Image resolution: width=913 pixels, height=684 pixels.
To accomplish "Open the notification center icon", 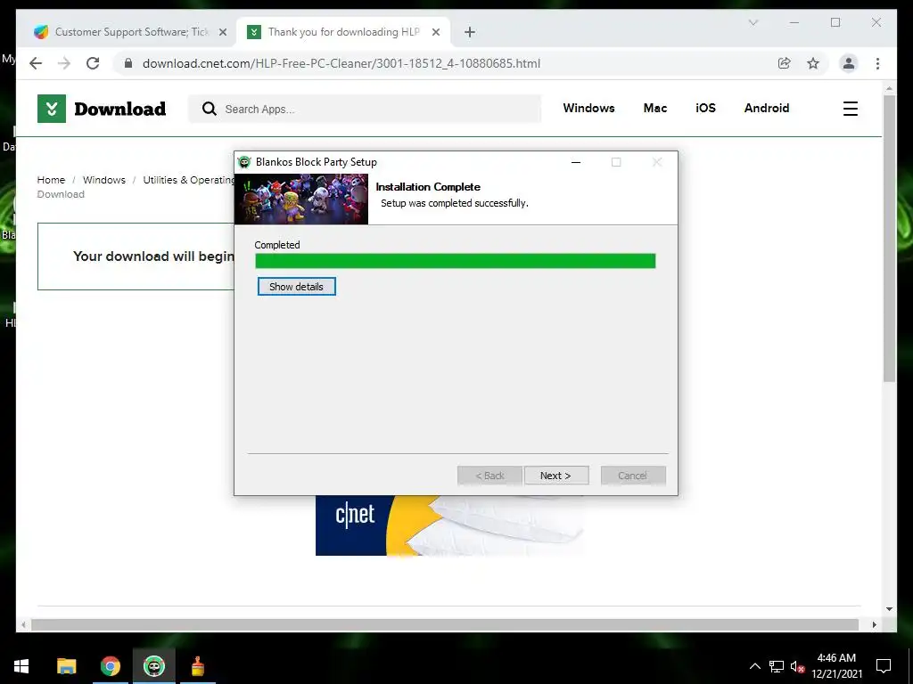I will [x=884, y=666].
